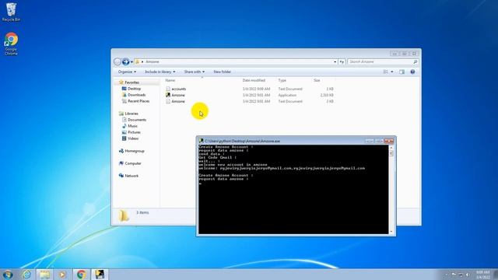Minimize the Amzone.exe console window
Image resolution: width=498 pixels, height=280 pixels.
(x=369, y=141)
